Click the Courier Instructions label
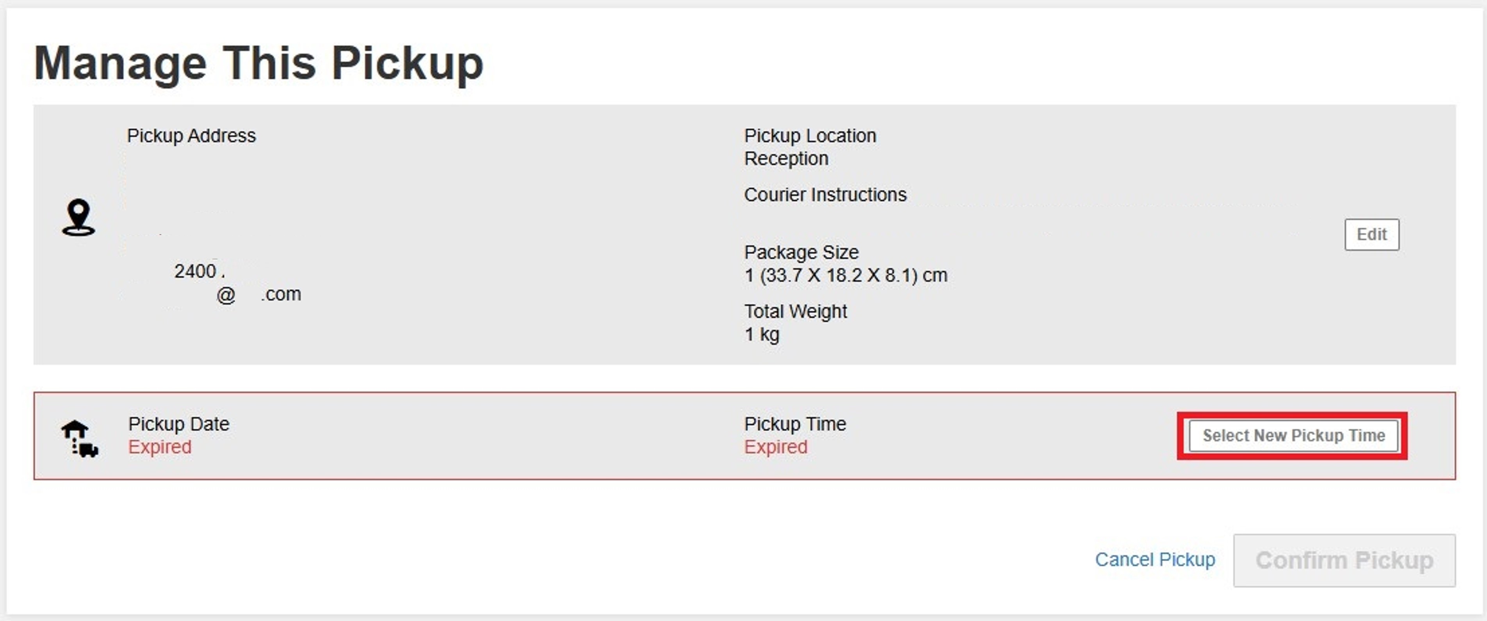The width and height of the screenshot is (1487, 621). 825,195
